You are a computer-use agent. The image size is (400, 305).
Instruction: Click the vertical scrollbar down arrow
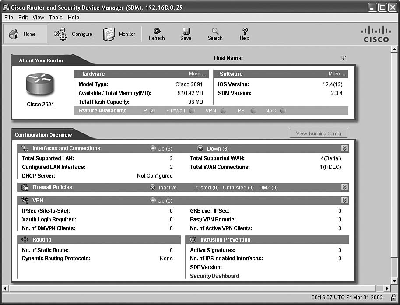394,281
